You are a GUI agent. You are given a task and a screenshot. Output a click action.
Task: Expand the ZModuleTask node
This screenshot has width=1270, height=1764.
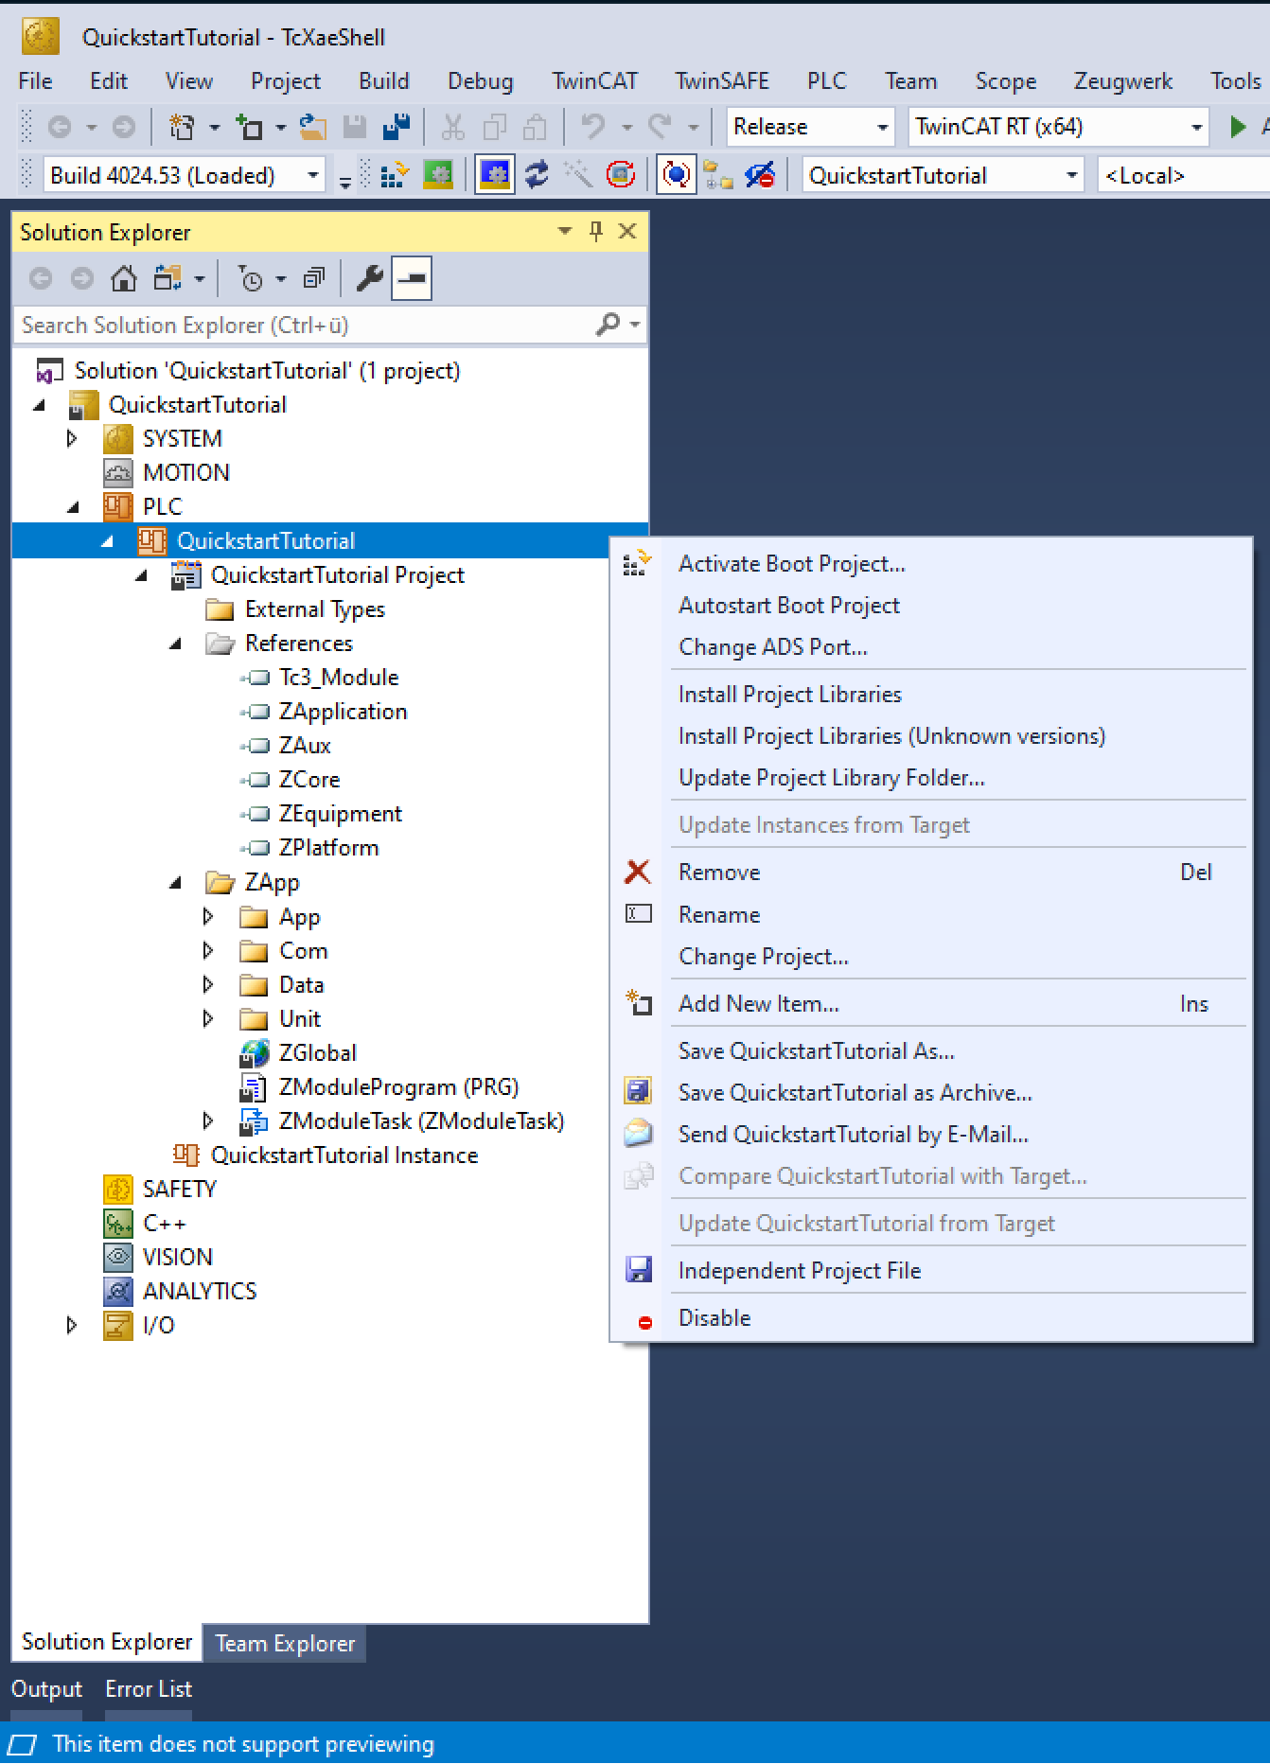(x=208, y=1120)
